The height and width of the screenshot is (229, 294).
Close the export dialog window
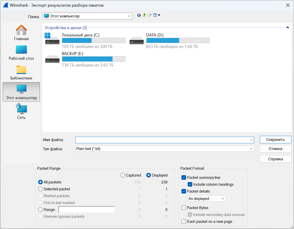tap(288, 5)
